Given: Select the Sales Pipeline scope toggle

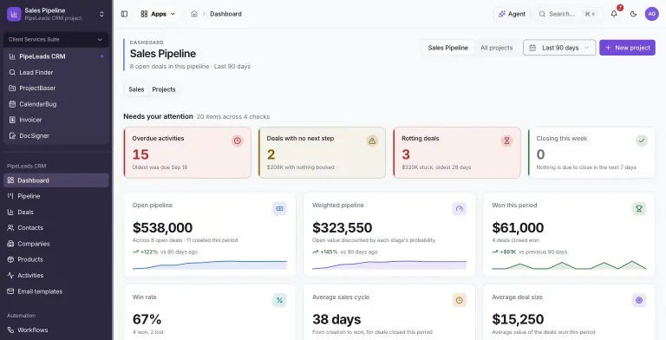Looking at the screenshot, I should [x=448, y=48].
